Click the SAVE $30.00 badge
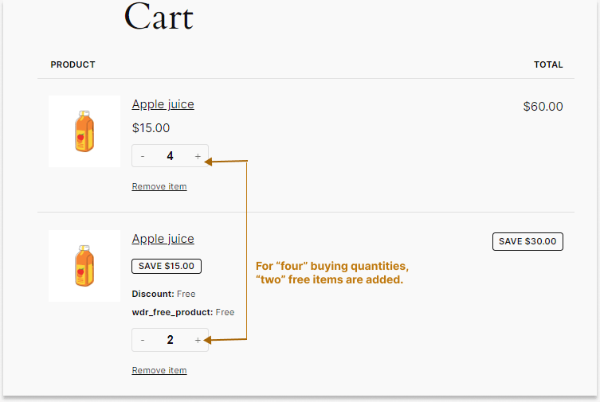The width and height of the screenshot is (600, 402). (x=527, y=241)
